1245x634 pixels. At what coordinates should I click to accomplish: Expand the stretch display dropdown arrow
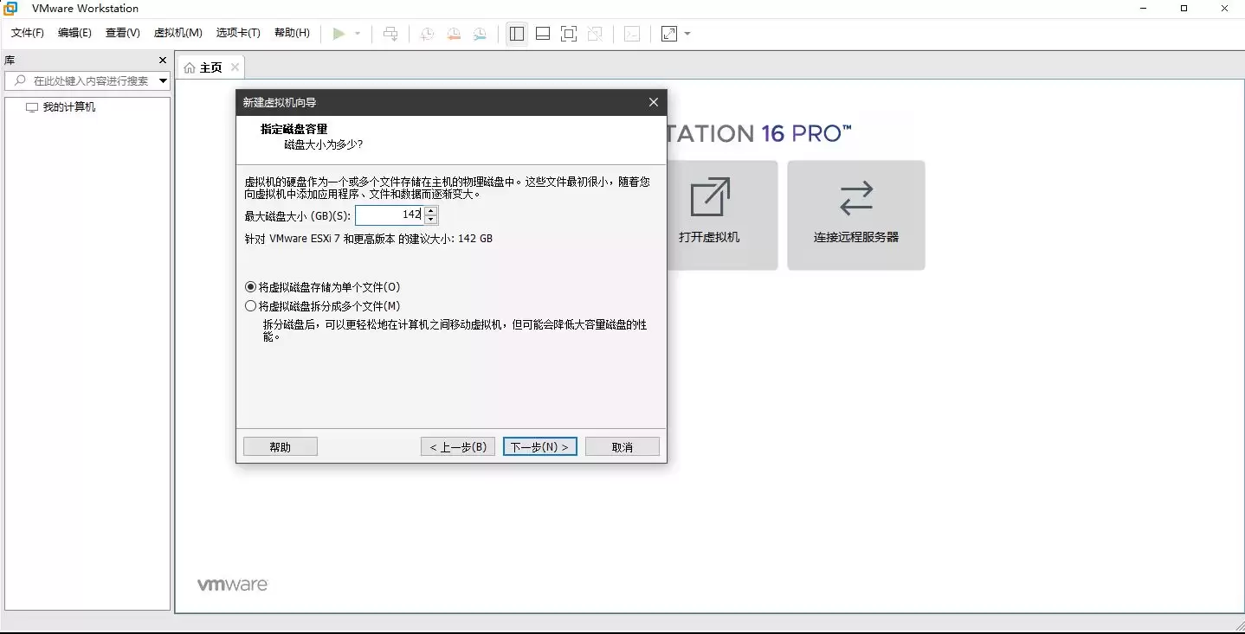click(x=687, y=34)
